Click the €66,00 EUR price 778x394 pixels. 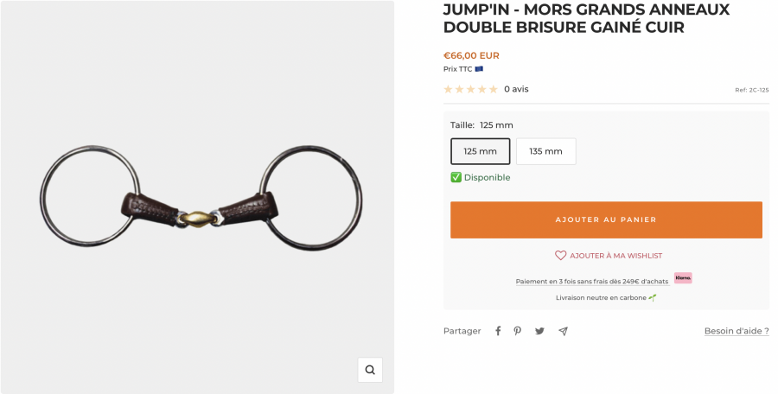point(471,55)
